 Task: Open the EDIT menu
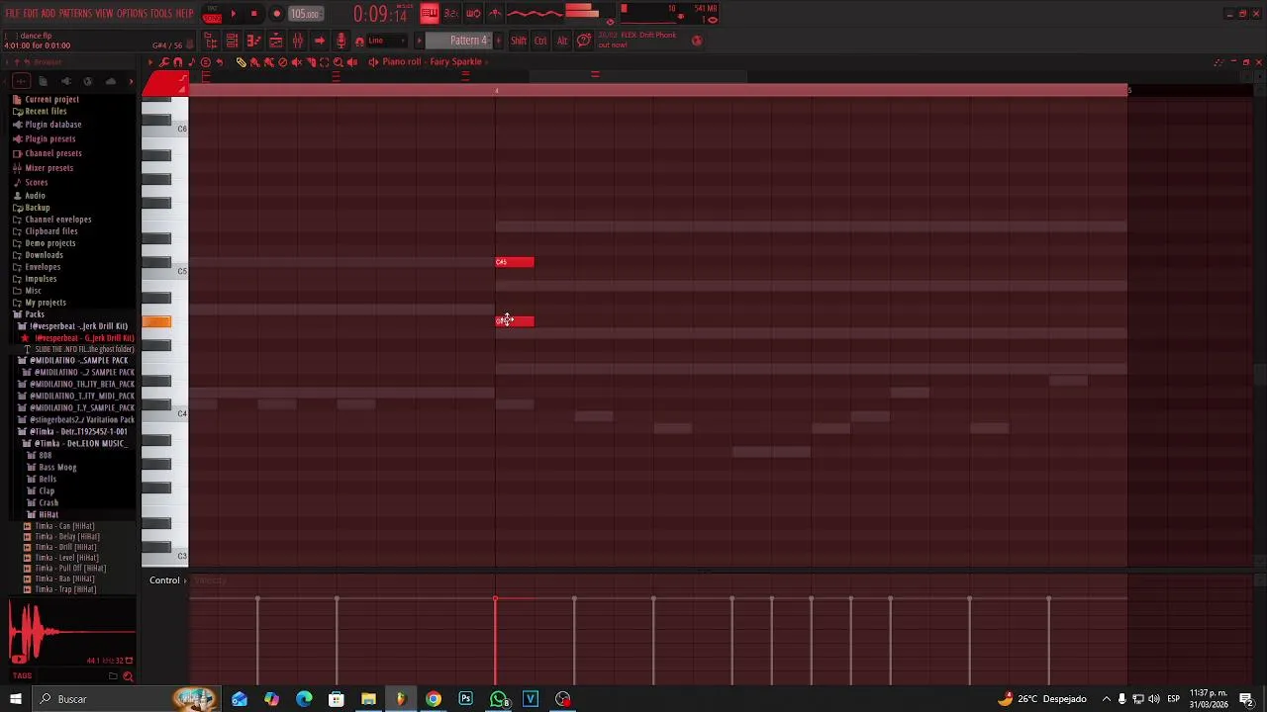(x=31, y=14)
